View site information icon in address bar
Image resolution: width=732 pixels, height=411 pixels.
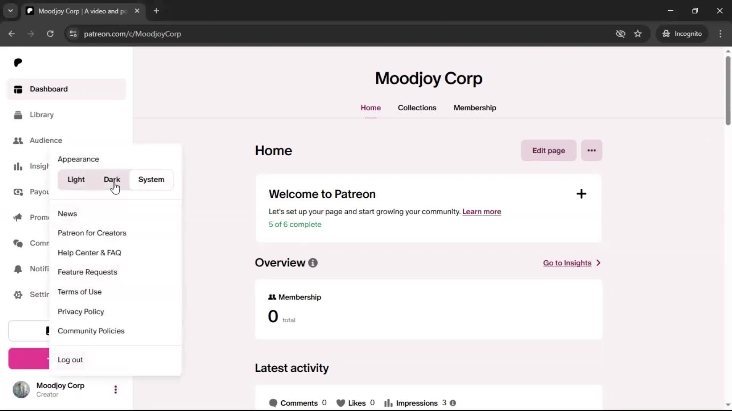pyautogui.click(x=73, y=34)
